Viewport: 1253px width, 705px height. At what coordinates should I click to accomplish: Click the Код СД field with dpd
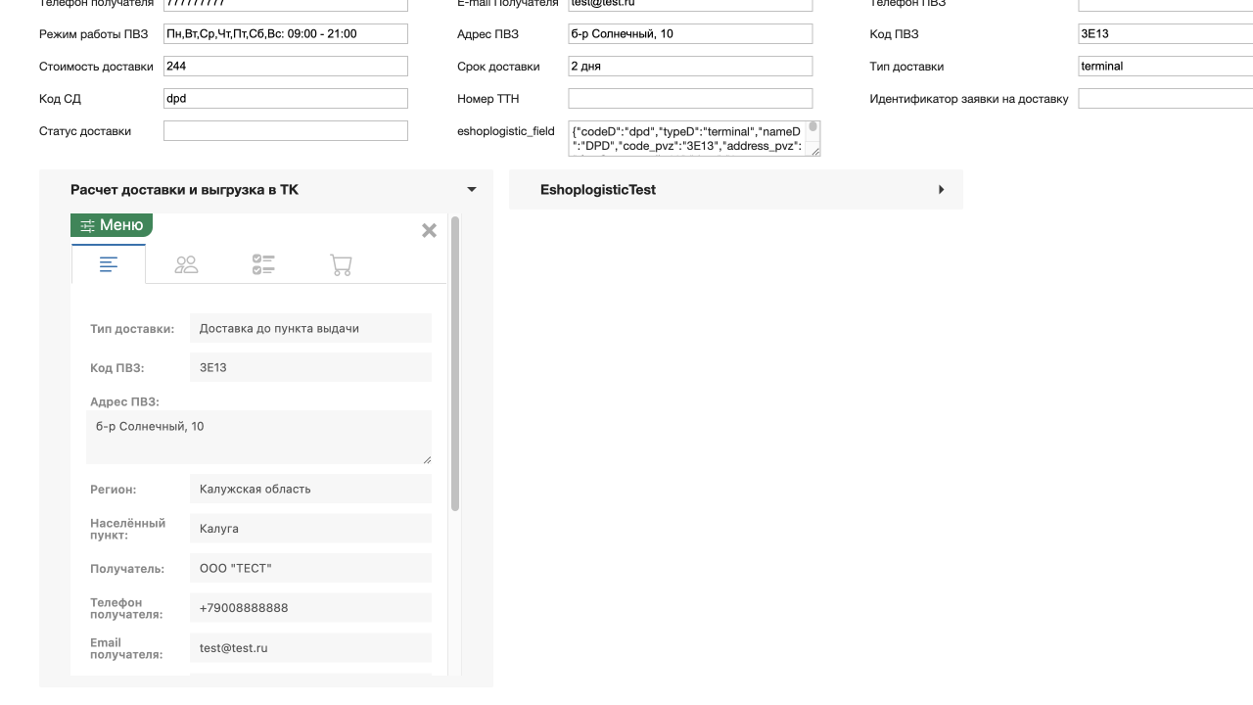click(x=285, y=99)
